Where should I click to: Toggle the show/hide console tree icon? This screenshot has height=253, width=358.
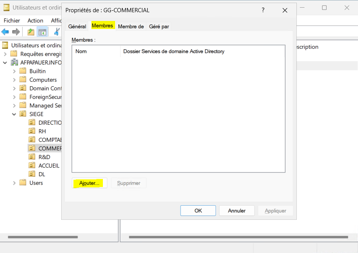pyautogui.click(x=42, y=32)
